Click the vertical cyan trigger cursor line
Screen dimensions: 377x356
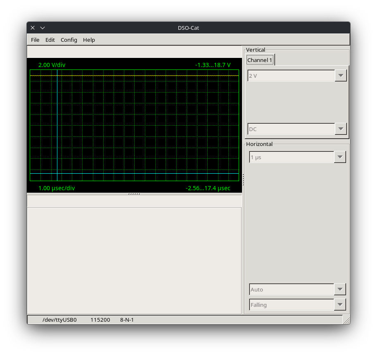click(x=57, y=125)
